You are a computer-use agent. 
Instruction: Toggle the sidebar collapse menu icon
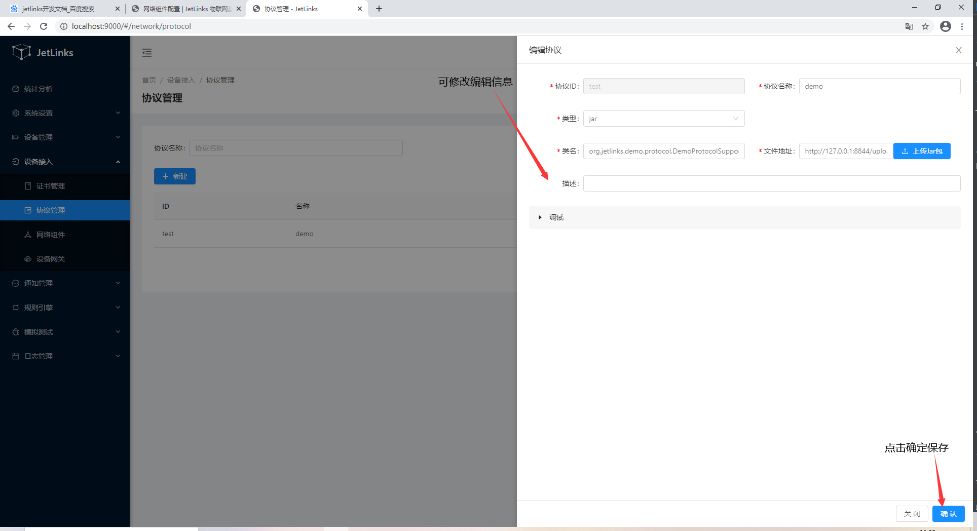click(147, 53)
